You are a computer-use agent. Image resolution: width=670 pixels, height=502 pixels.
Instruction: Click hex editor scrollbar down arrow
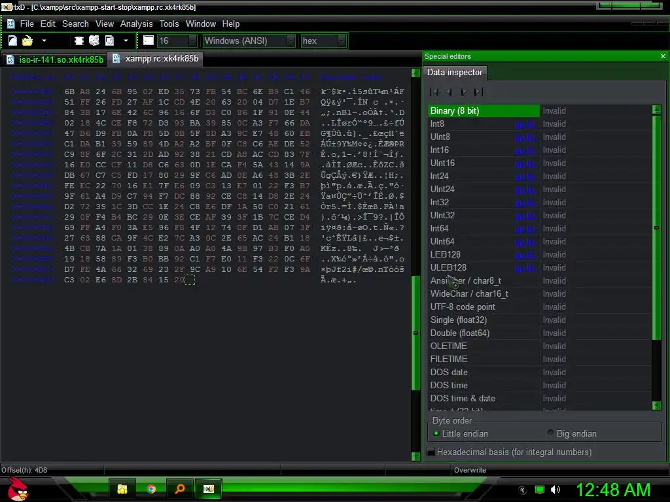pos(415,456)
